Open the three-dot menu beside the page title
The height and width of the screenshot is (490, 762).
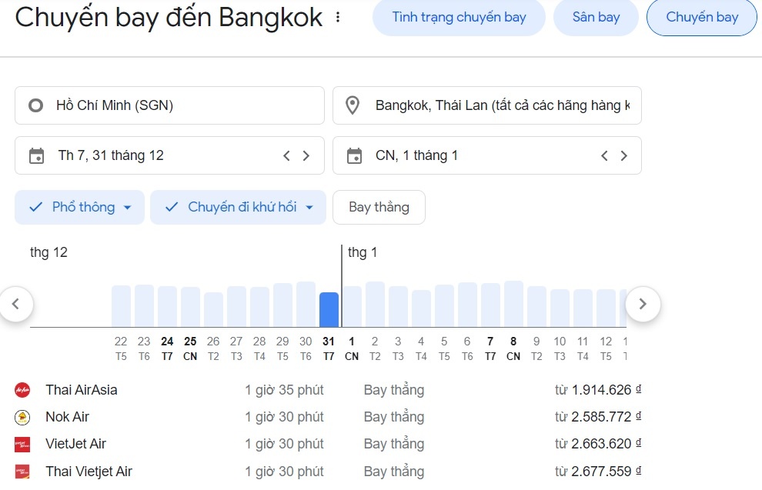pos(337,16)
